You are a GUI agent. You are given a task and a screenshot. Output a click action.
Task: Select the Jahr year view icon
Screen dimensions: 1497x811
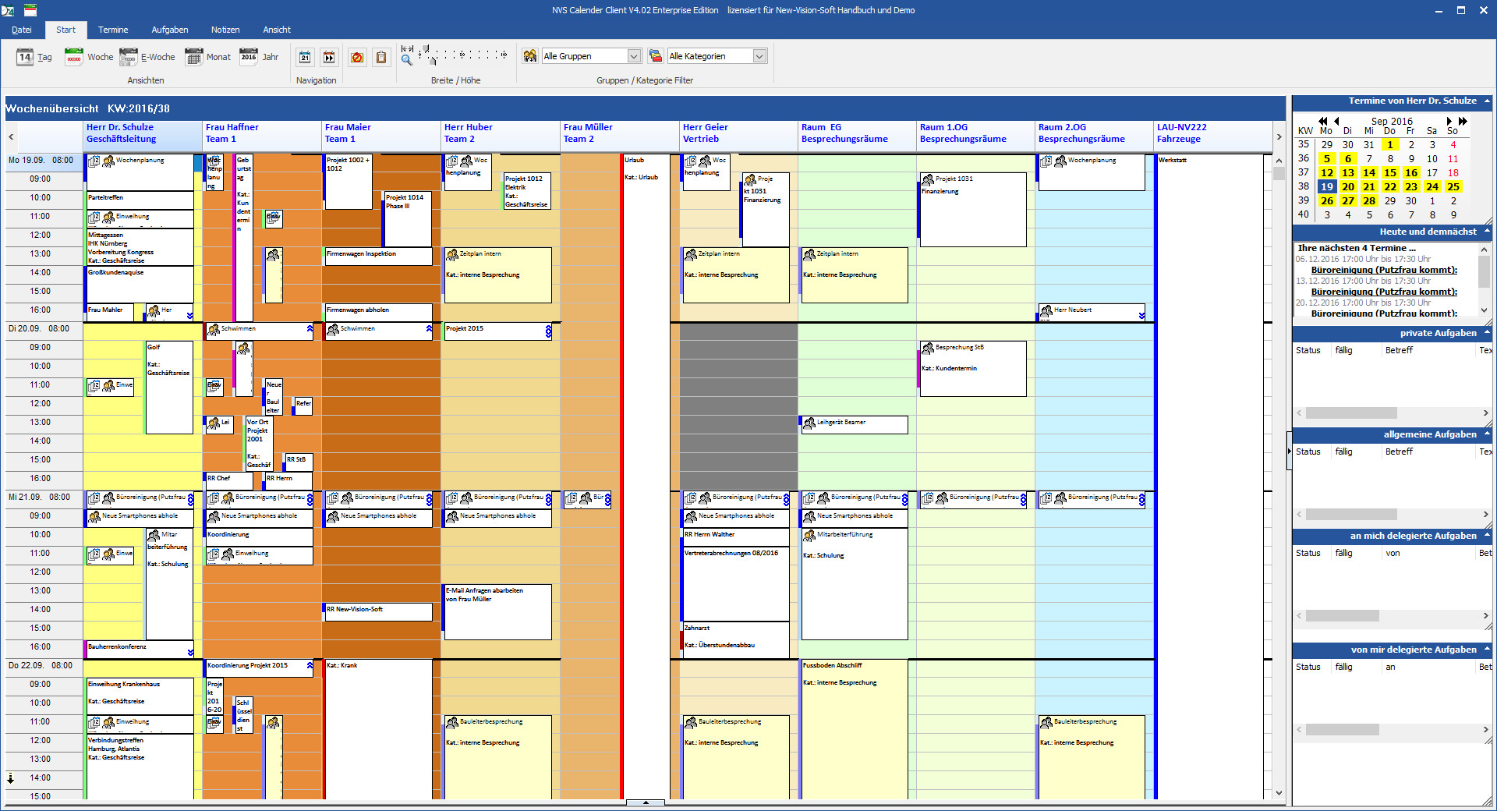tap(259, 57)
